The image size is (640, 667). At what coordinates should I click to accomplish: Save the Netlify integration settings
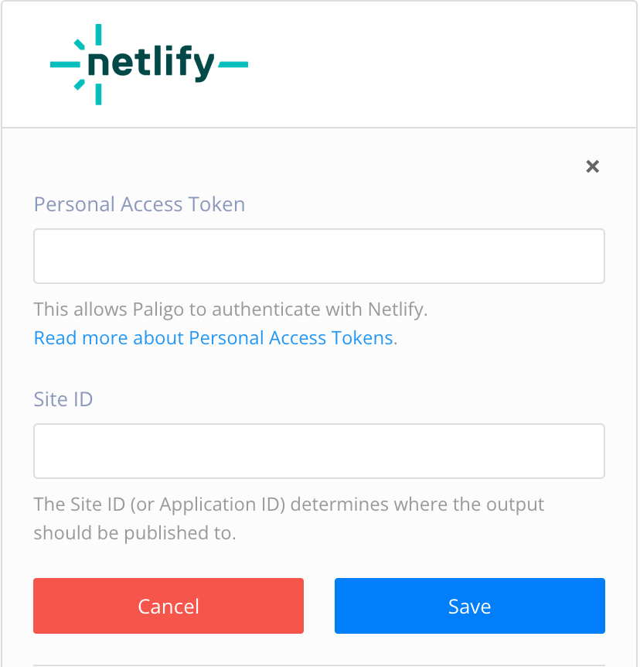pyautogui.click(x=468, y=606)
